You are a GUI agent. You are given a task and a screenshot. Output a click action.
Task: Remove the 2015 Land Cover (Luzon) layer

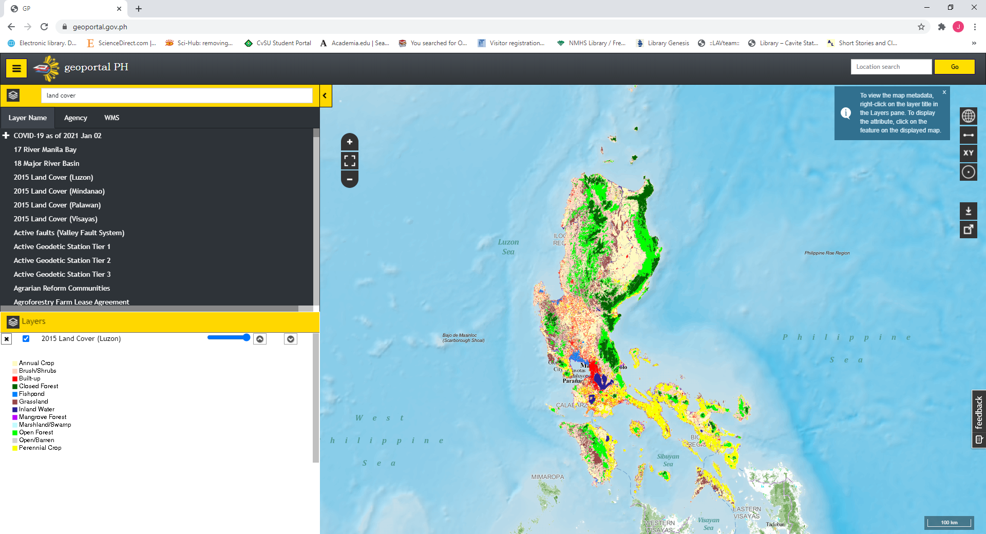click(x=7, y=339)
